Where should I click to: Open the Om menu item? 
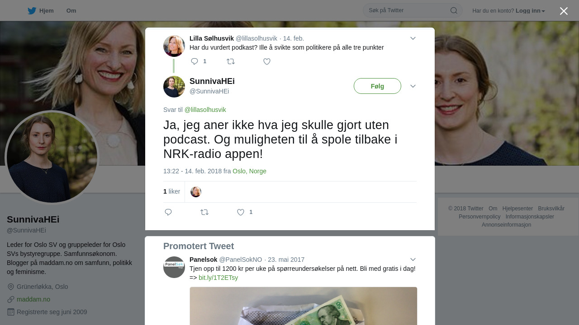coord(71,11)
